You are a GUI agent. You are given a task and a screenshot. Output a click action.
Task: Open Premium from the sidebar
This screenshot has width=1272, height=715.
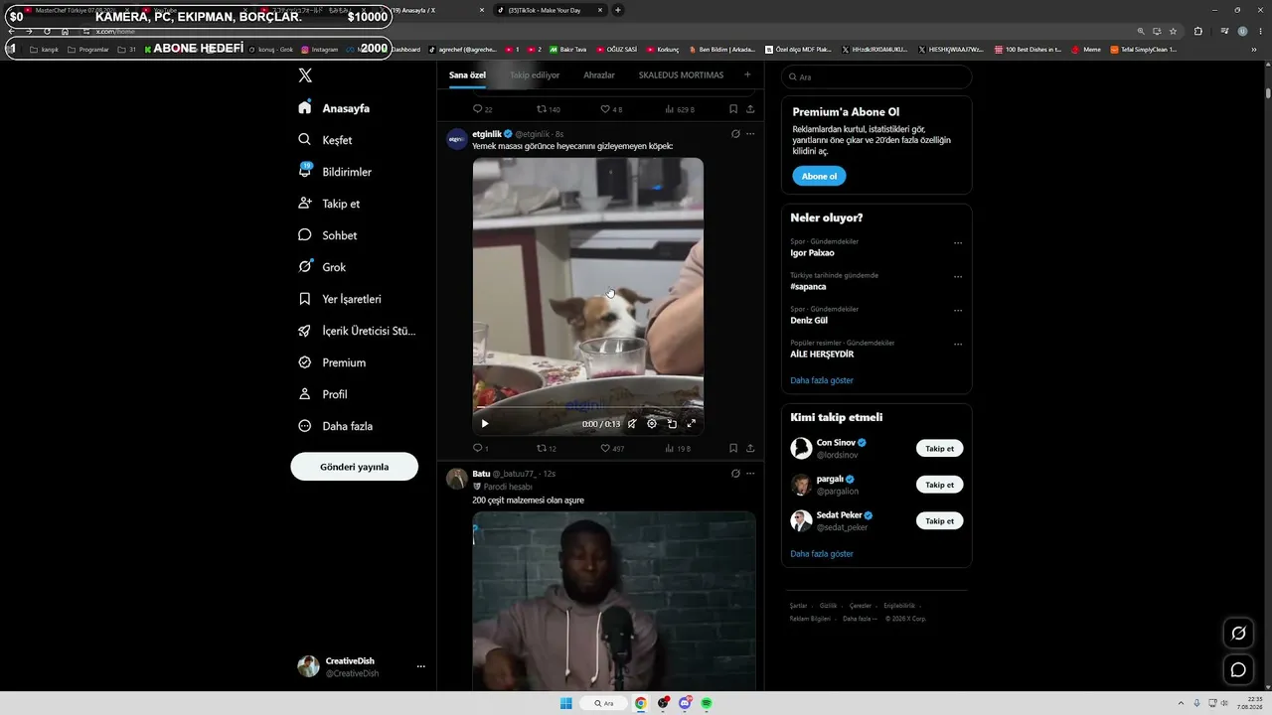(x=332, y=362)
